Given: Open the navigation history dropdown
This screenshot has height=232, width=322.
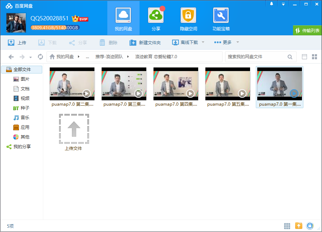Looking at the screenshot, I should pyautogui.click(x=30, y=57).
